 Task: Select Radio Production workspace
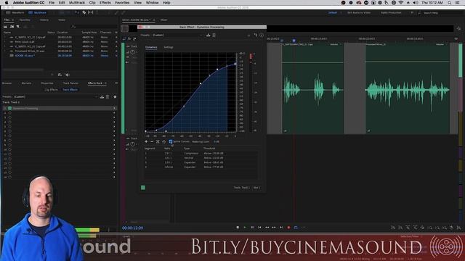tap(391, 13)
